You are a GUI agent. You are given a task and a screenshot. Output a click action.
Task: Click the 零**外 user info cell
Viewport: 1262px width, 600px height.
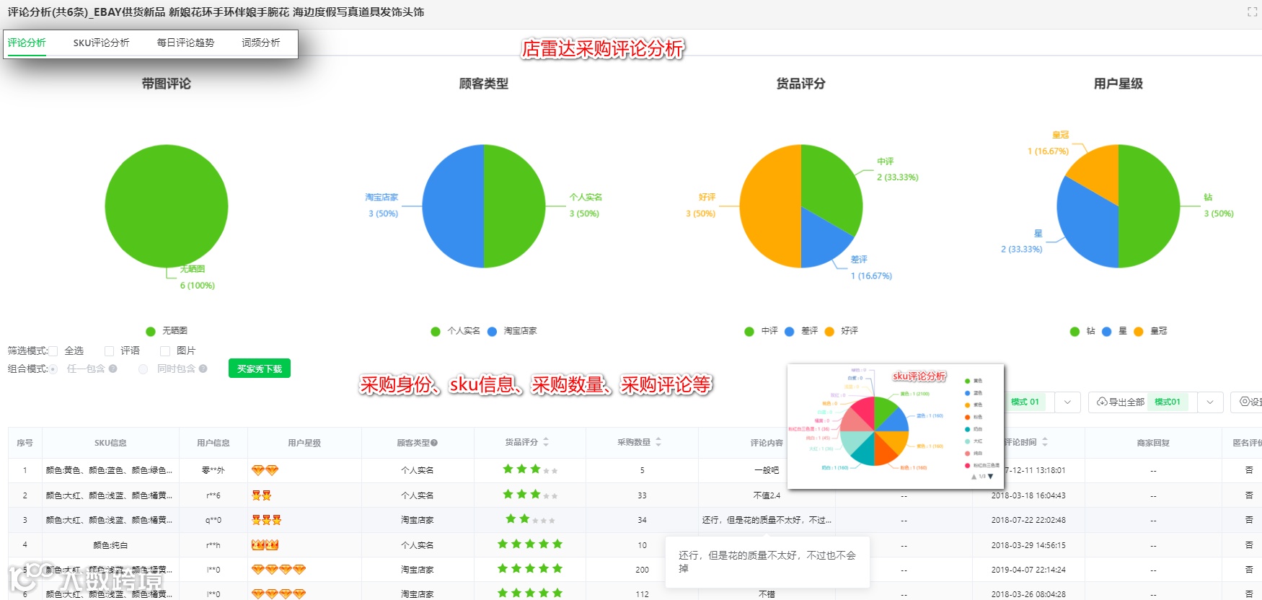(213, 470)
